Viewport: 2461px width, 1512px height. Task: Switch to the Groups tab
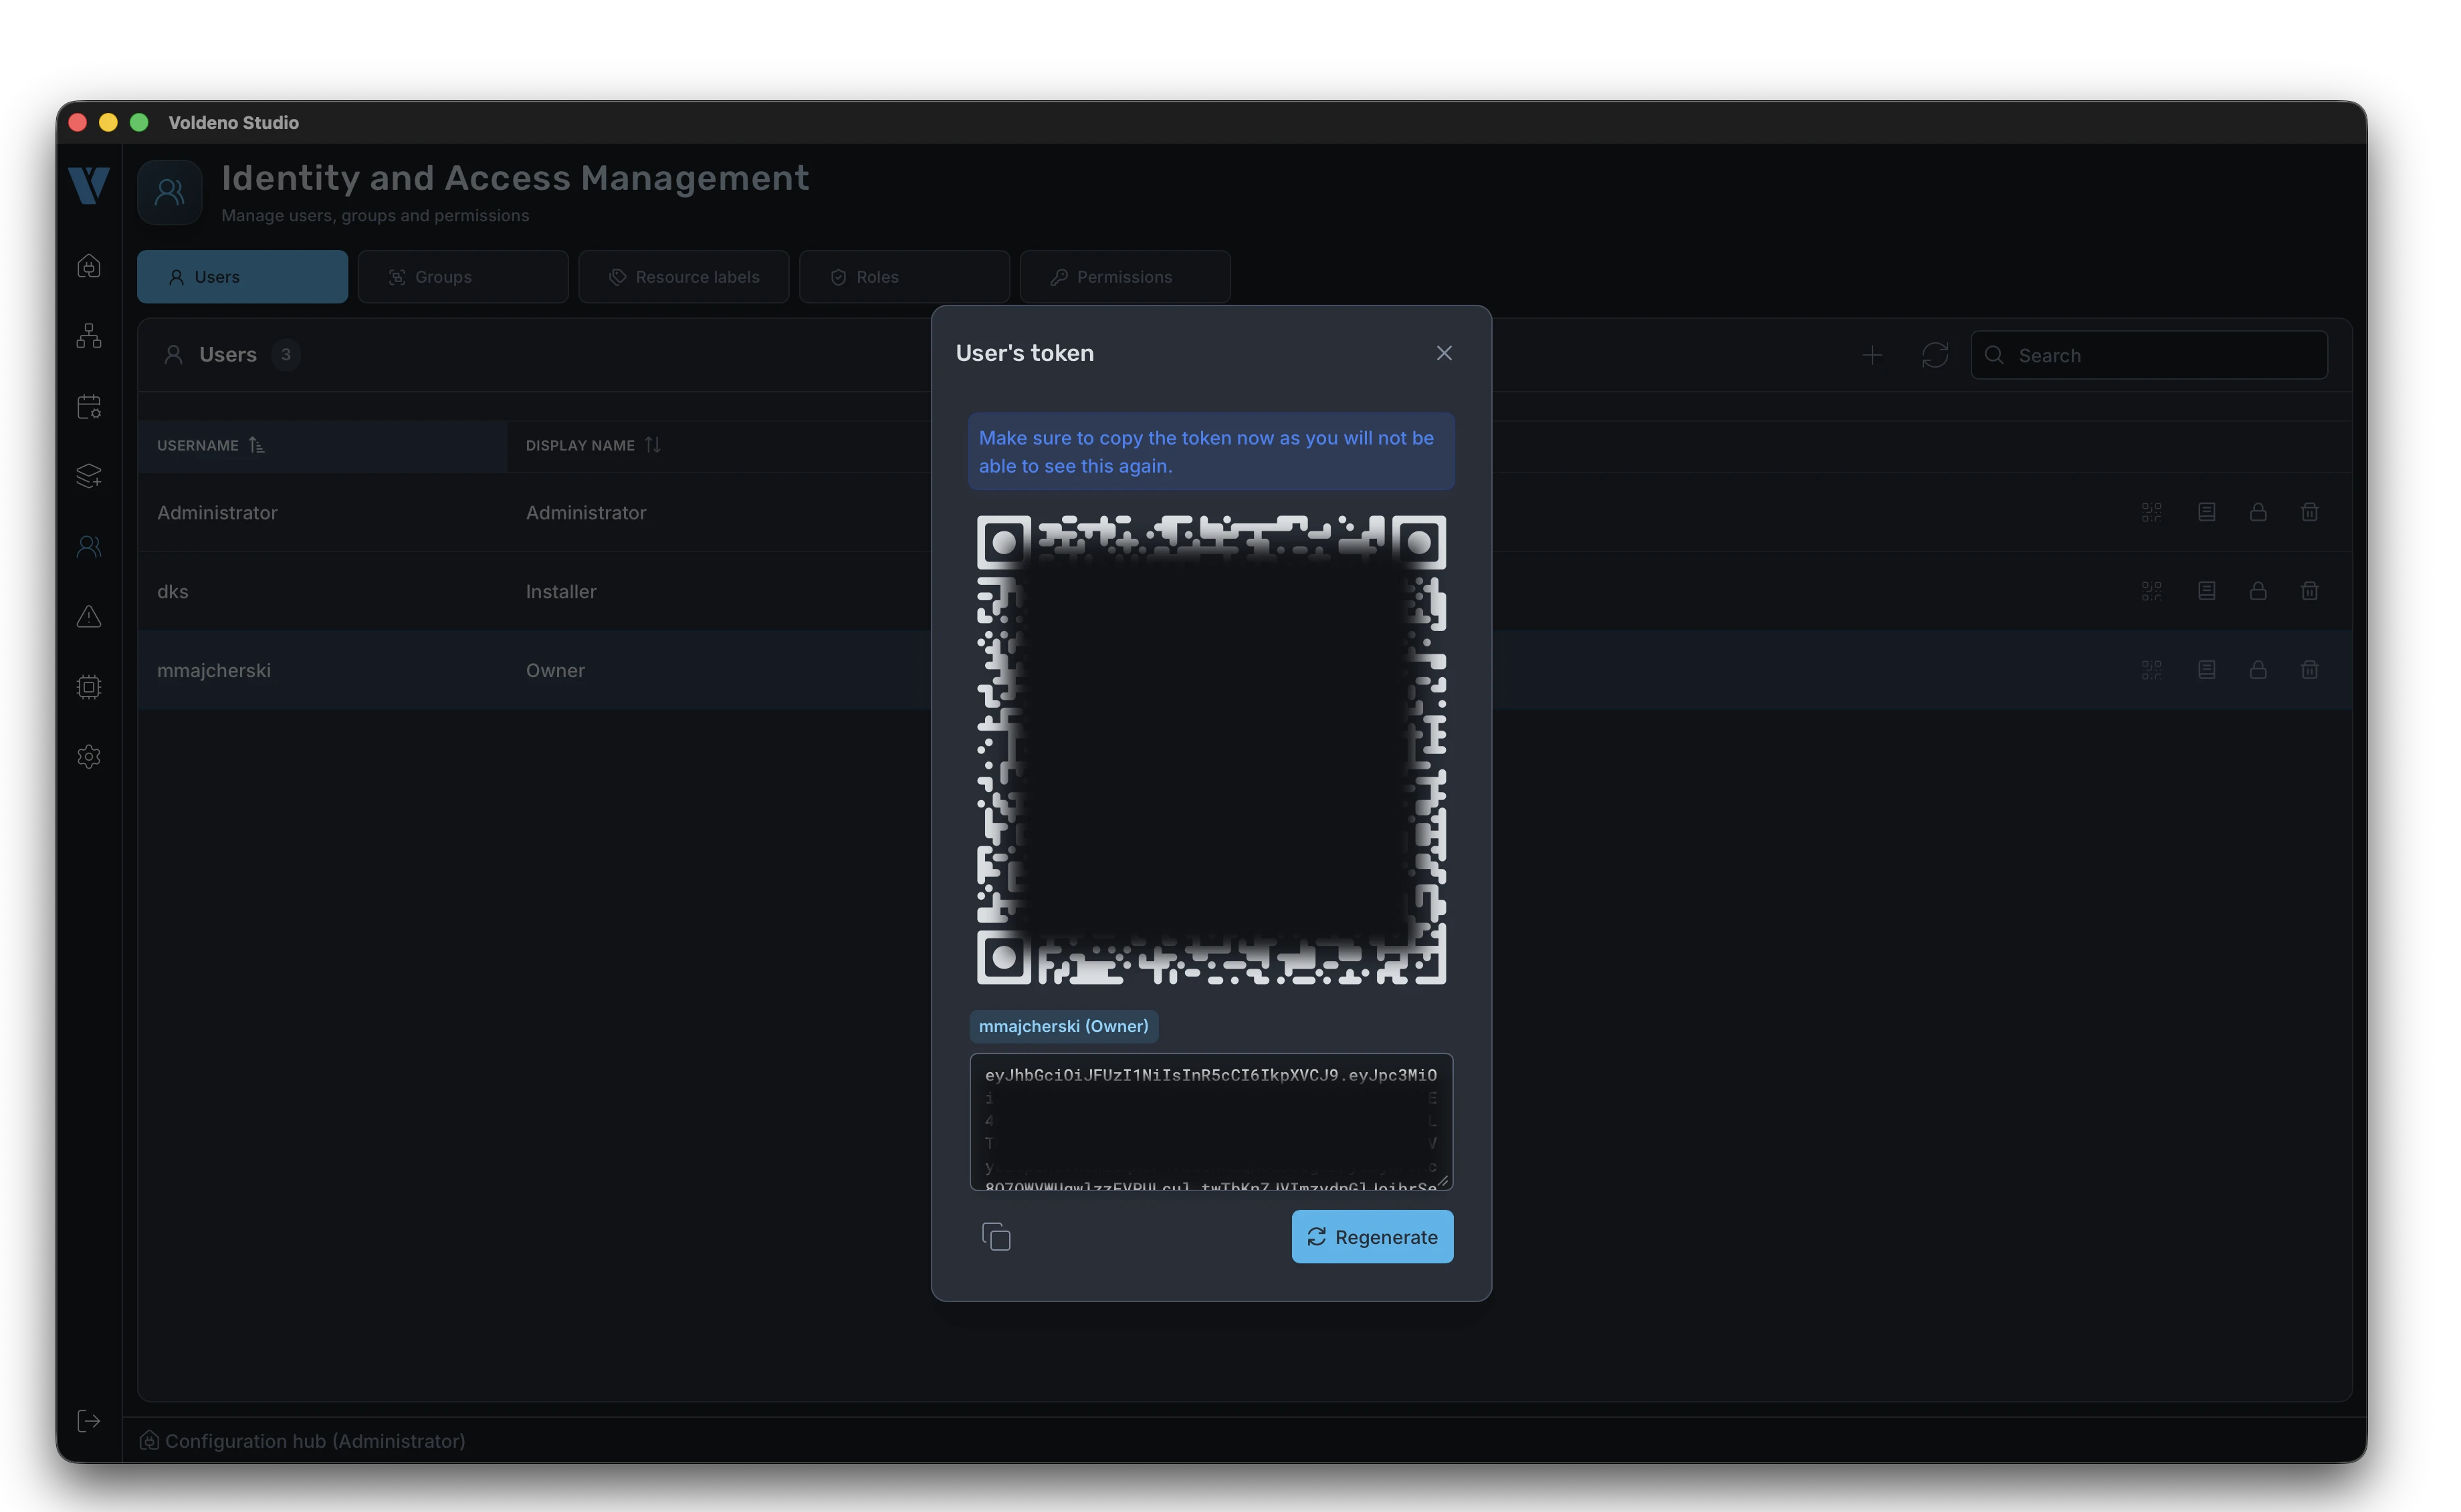pos(463,277)
